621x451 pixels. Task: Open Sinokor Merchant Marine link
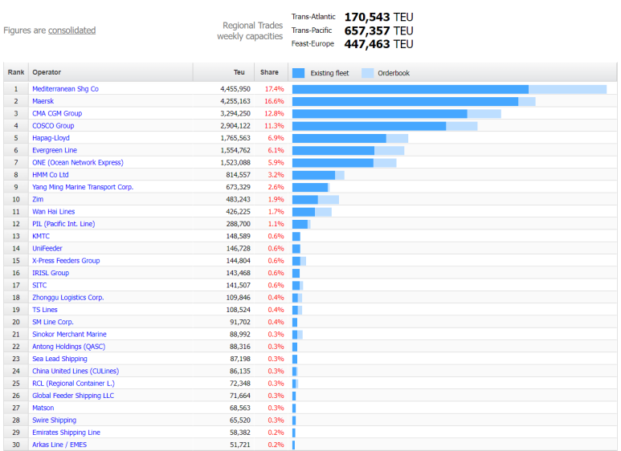(69, 335)
